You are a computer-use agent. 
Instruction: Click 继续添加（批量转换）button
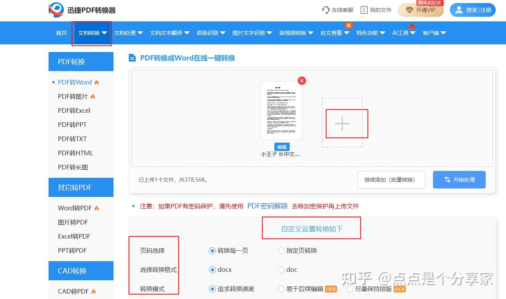click(x=391, y=180)
